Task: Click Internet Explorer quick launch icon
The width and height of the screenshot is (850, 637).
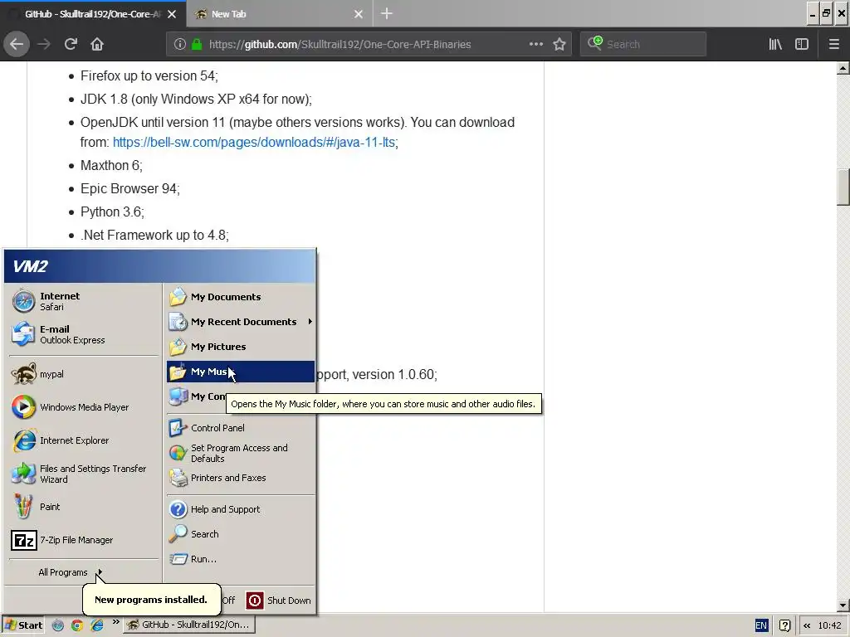Action: point(97,625)
